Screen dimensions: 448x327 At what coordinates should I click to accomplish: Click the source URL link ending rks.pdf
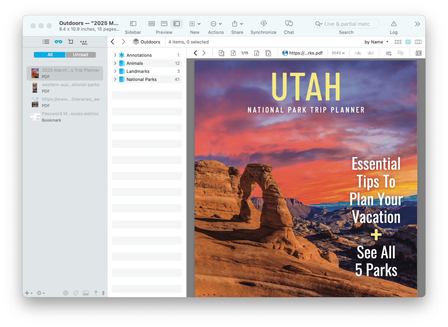(302, 53)
